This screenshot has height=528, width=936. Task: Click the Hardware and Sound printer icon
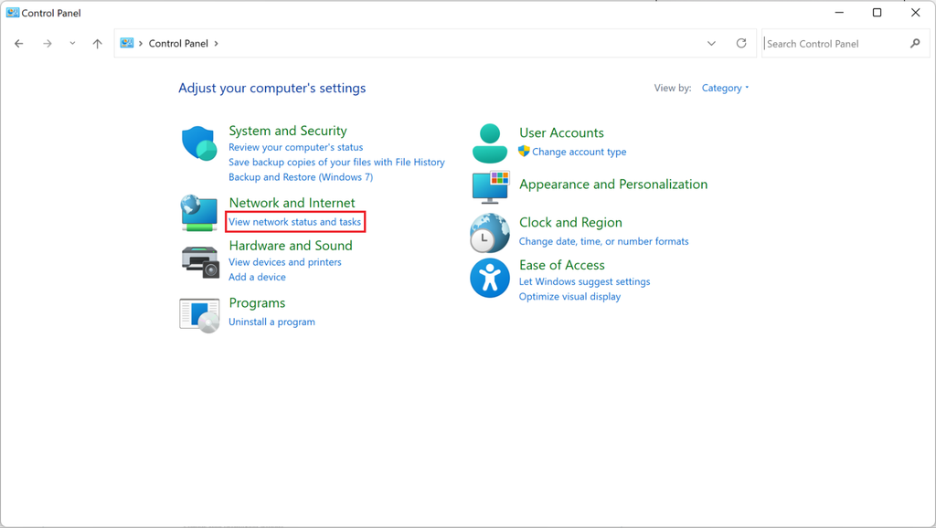(199, 262)
